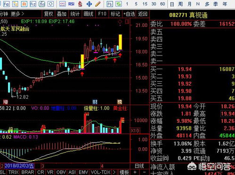
Task: Expand more indicator tabs with > arrow
Action: pyautogui.click(x=114, y=172)
